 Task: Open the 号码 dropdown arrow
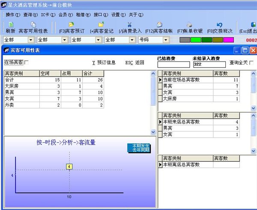pos(166,40)
